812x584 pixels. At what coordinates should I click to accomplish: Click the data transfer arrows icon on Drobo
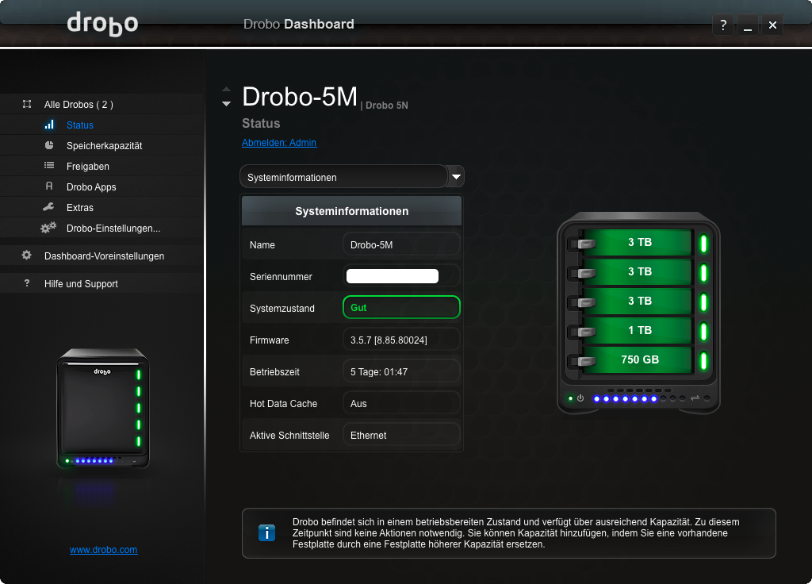[695, 398]
